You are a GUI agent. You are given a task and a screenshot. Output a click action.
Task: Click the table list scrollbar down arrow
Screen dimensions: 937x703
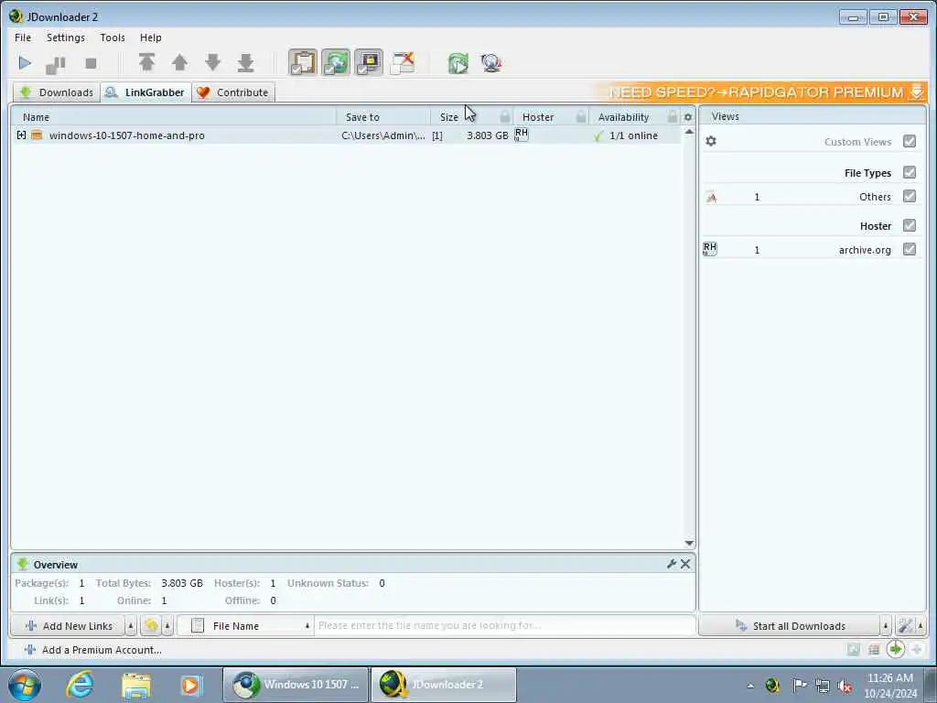click(689, 544)
